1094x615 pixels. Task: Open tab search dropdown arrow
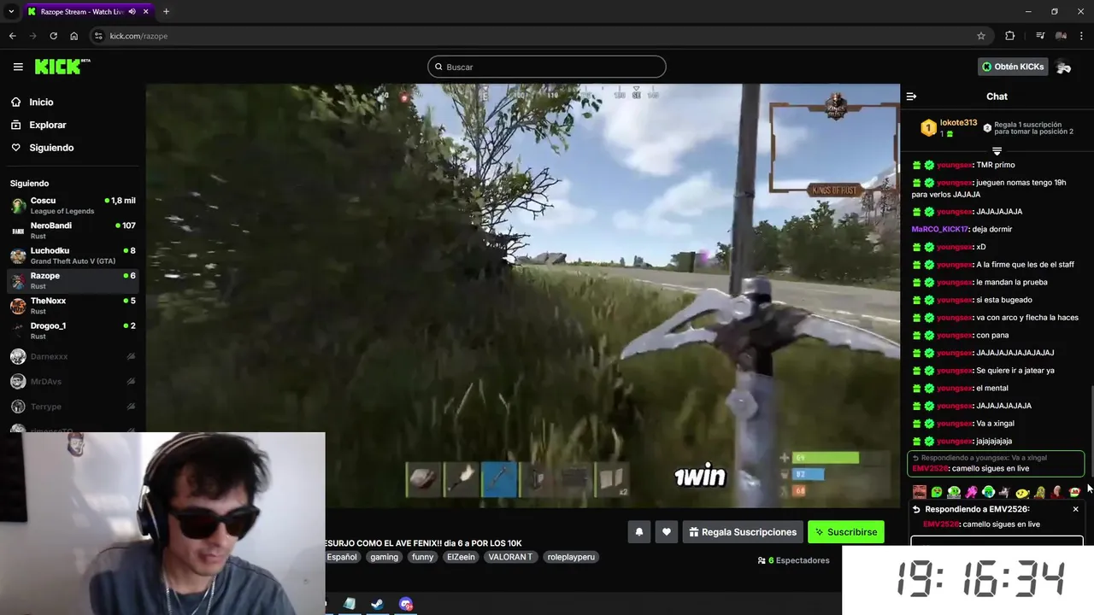(x=11, y=12)
